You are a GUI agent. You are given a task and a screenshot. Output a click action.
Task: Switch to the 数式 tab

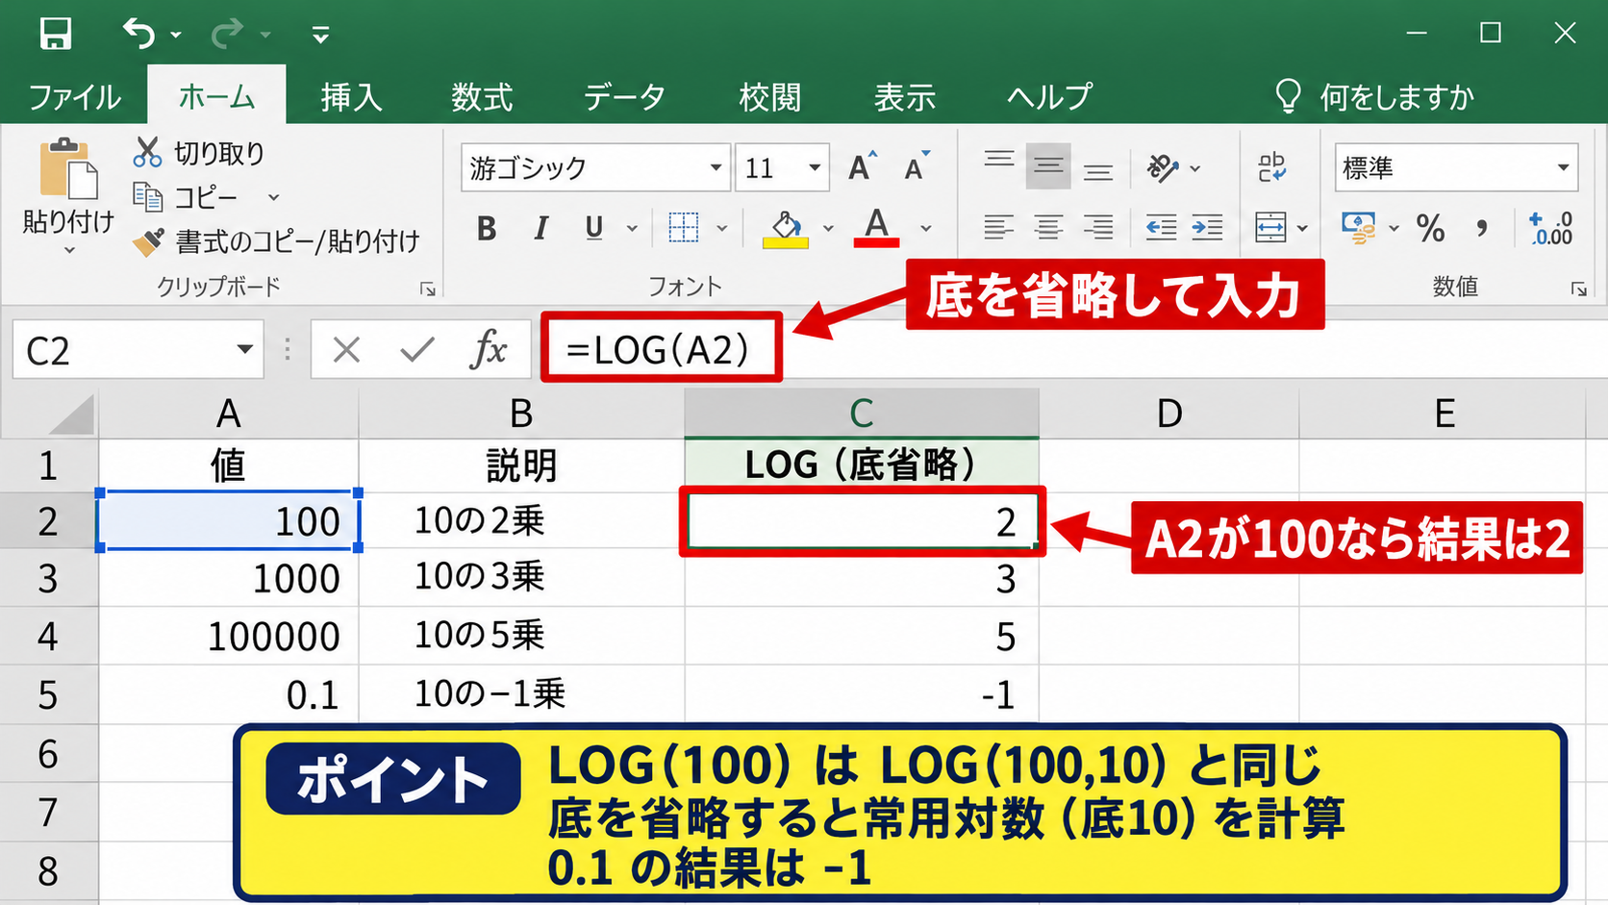[x=482, y=97]
